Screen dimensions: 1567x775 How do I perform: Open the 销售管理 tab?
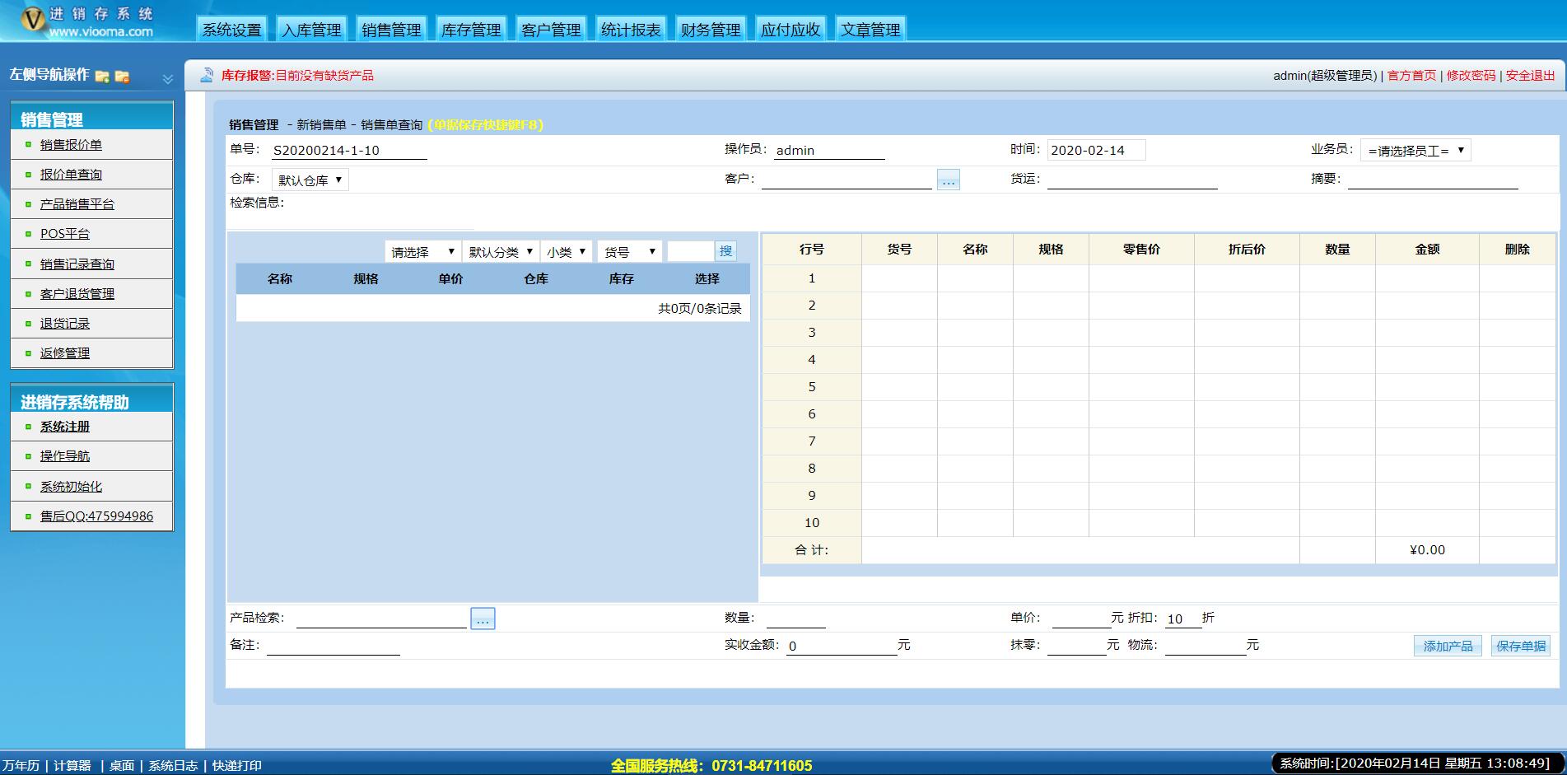392,30
